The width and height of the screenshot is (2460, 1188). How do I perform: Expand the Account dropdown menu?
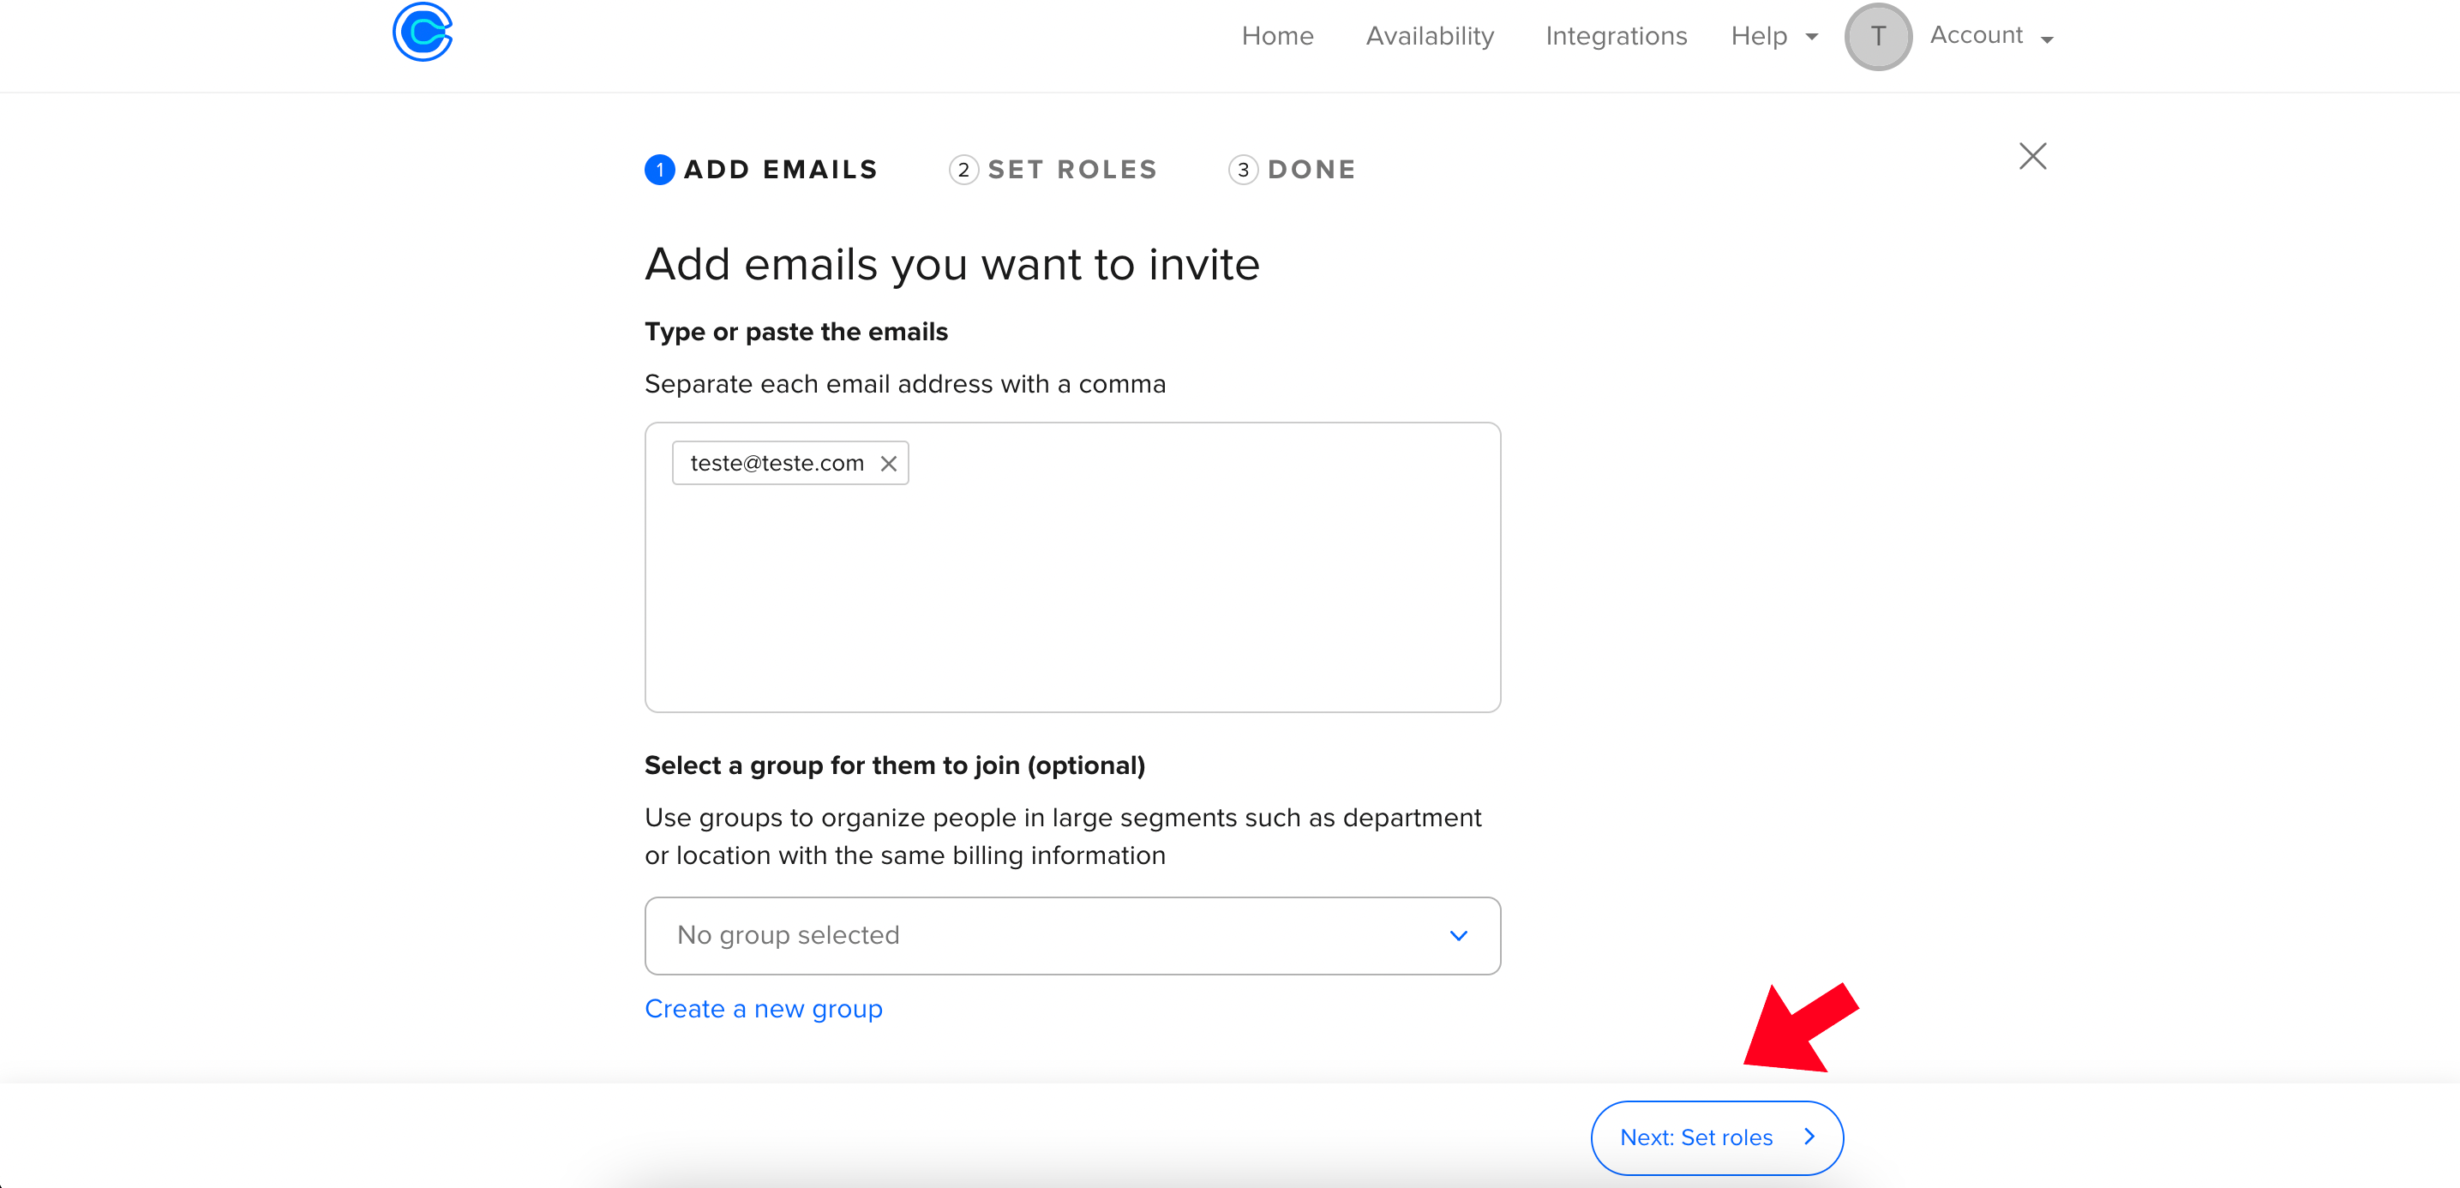(1991, 36)
